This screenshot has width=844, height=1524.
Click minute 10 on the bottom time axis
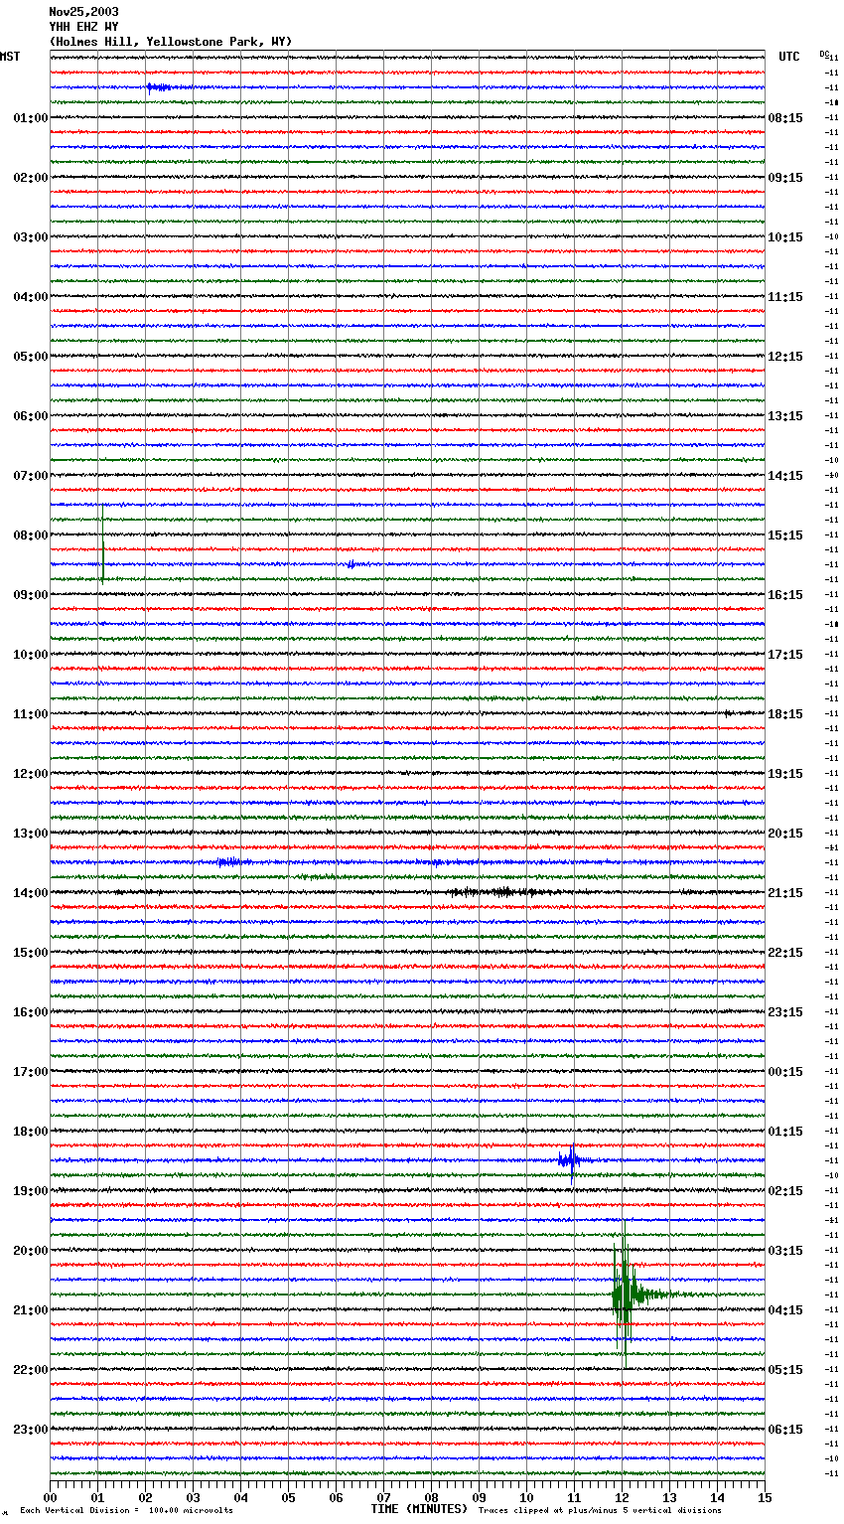[526, 1497]
